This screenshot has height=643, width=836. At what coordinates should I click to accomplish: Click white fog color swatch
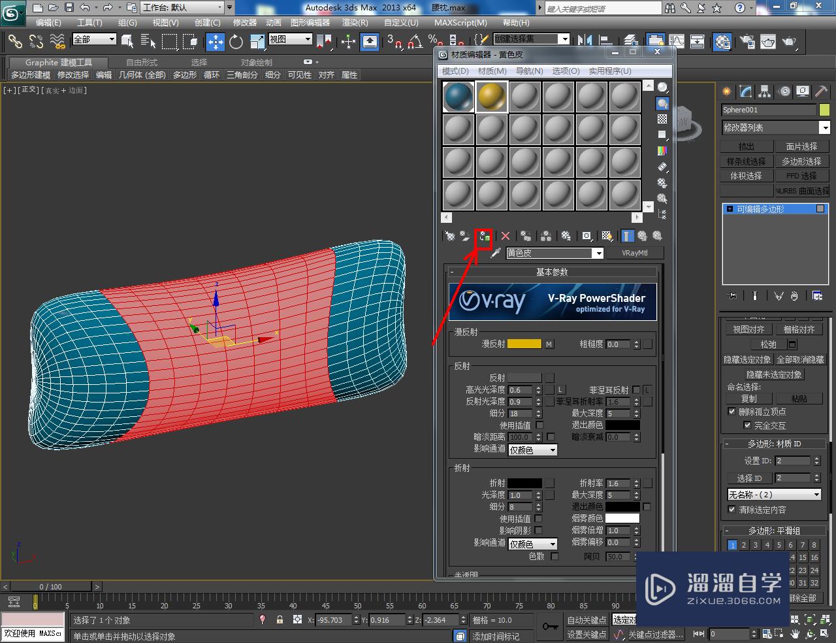point(622,518)
